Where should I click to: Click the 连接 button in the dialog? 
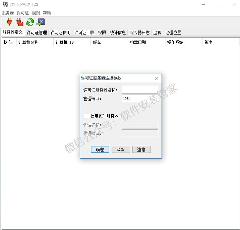tap(141, 150)
